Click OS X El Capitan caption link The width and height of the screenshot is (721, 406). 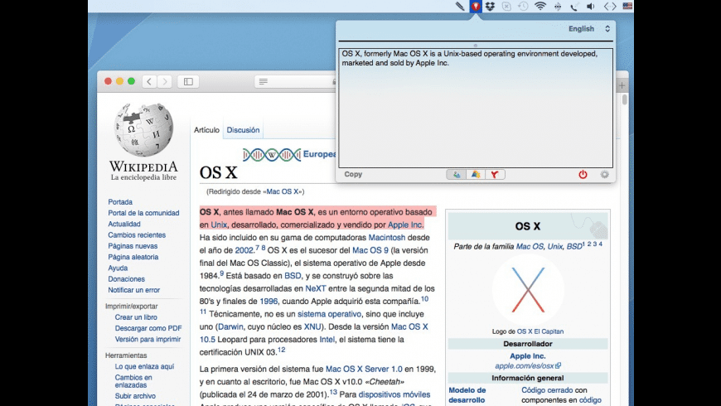coord(540,331)
